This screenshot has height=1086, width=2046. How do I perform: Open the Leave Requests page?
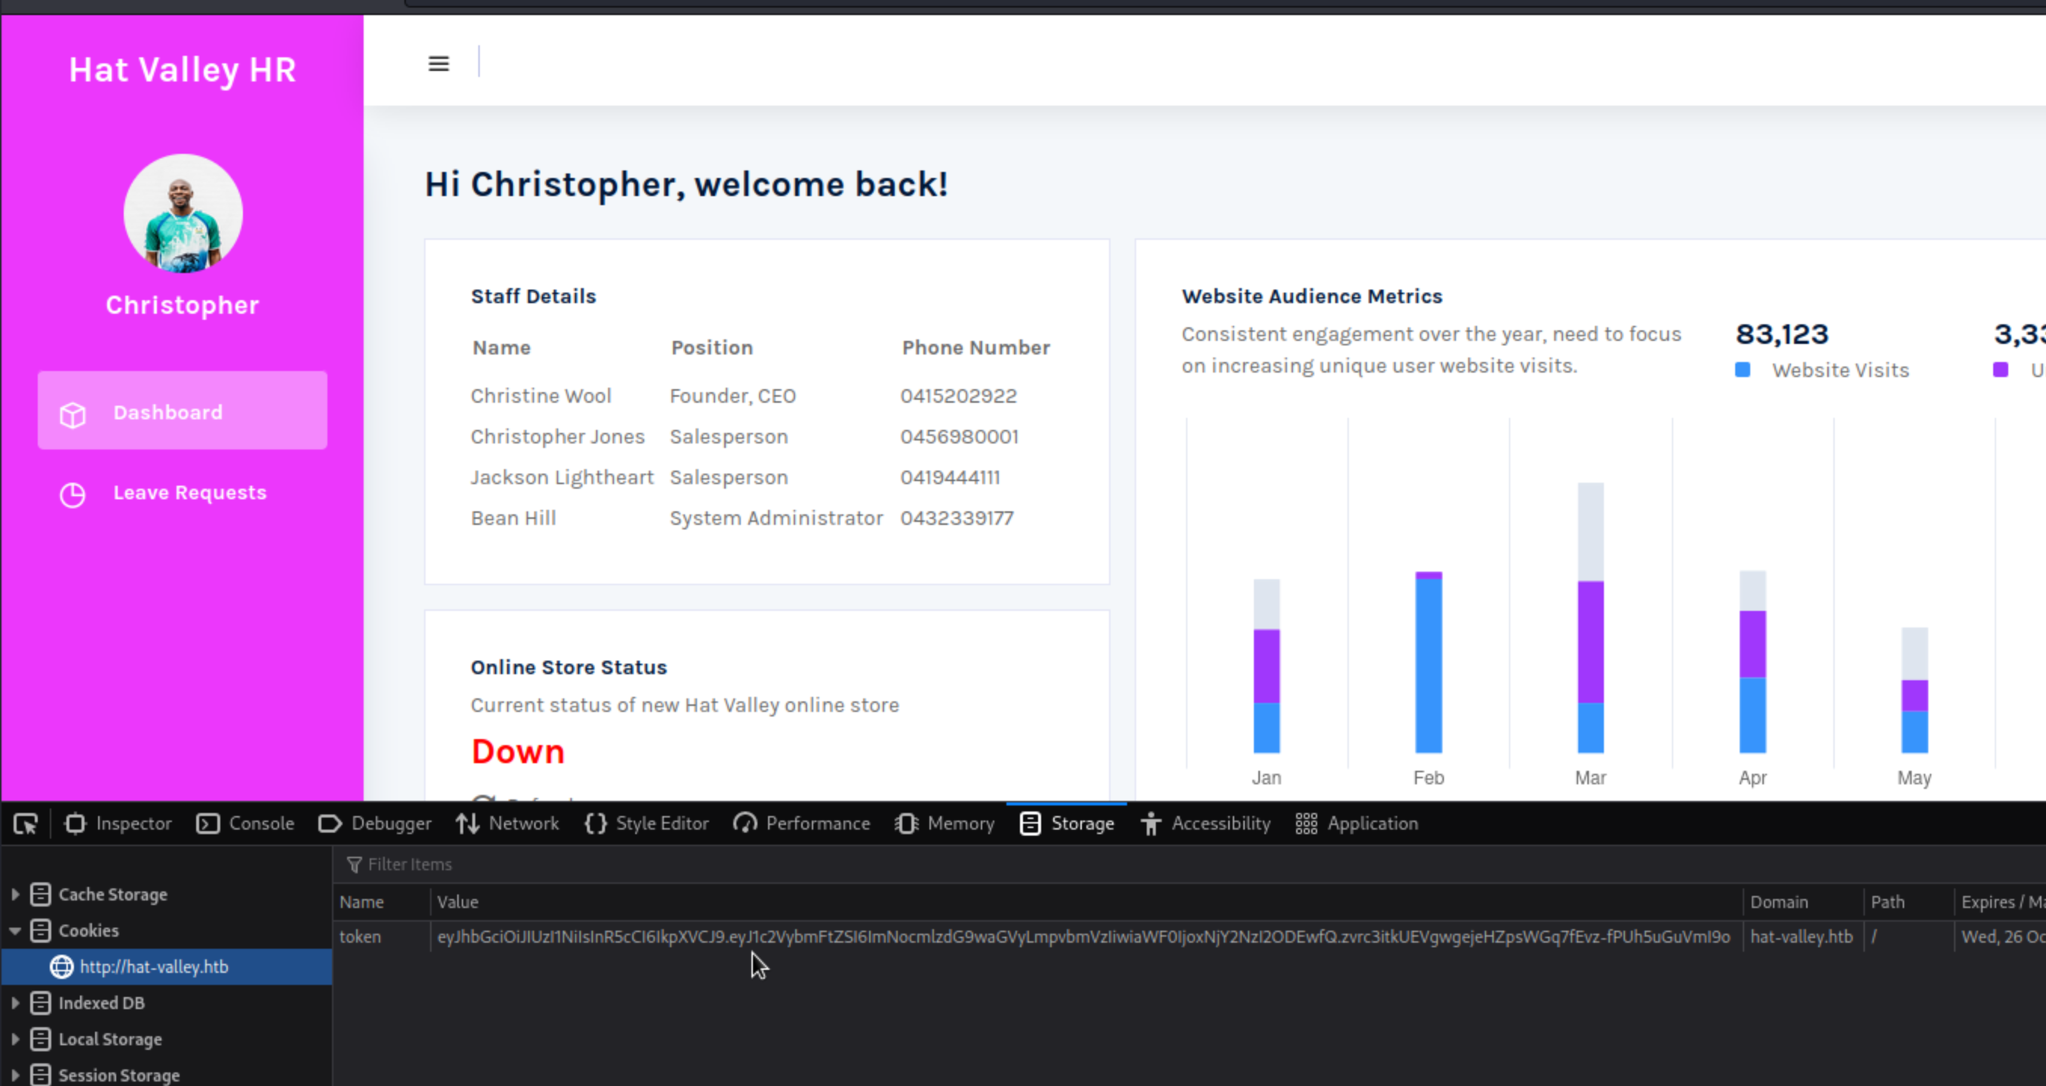[189, 493]
